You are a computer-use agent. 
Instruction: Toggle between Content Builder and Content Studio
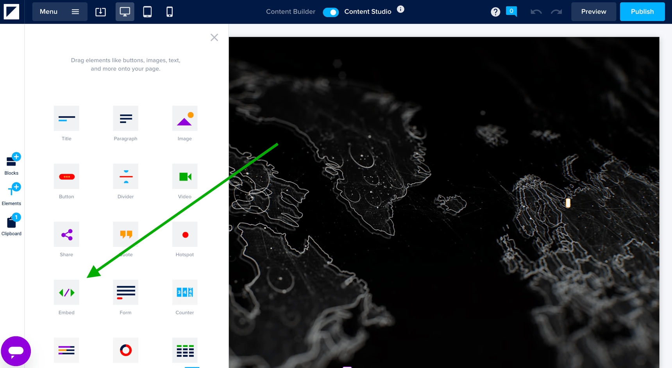[x=331, y=12]
